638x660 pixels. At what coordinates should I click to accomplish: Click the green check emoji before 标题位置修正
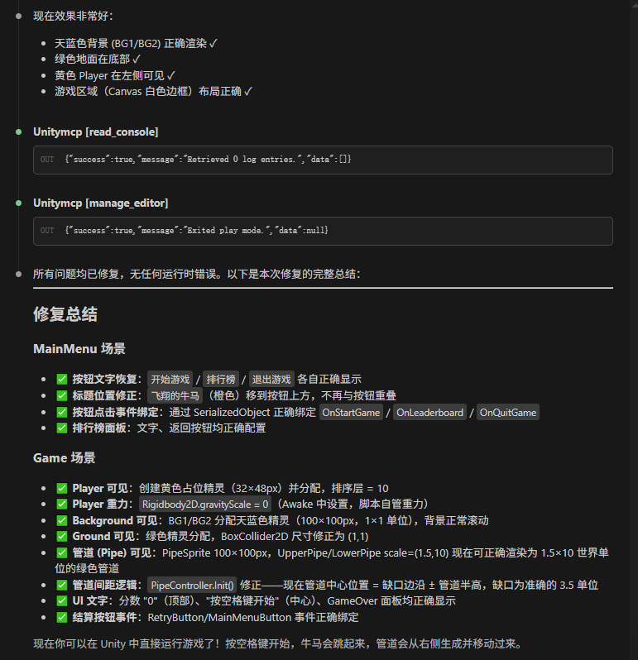tap(62, 395)
